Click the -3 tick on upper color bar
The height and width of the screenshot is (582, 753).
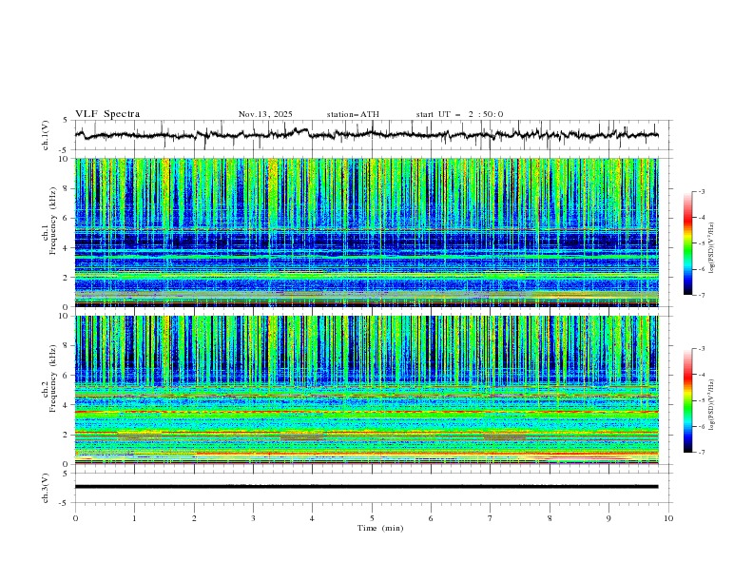701,192
